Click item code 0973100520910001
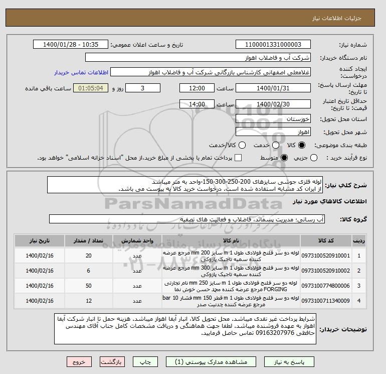The image size is (386, 374). coord(326,256)
